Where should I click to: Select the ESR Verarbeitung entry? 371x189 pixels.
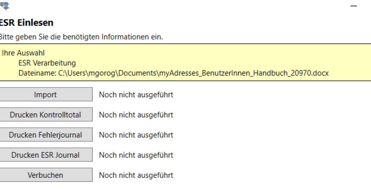tap(47, 63)
